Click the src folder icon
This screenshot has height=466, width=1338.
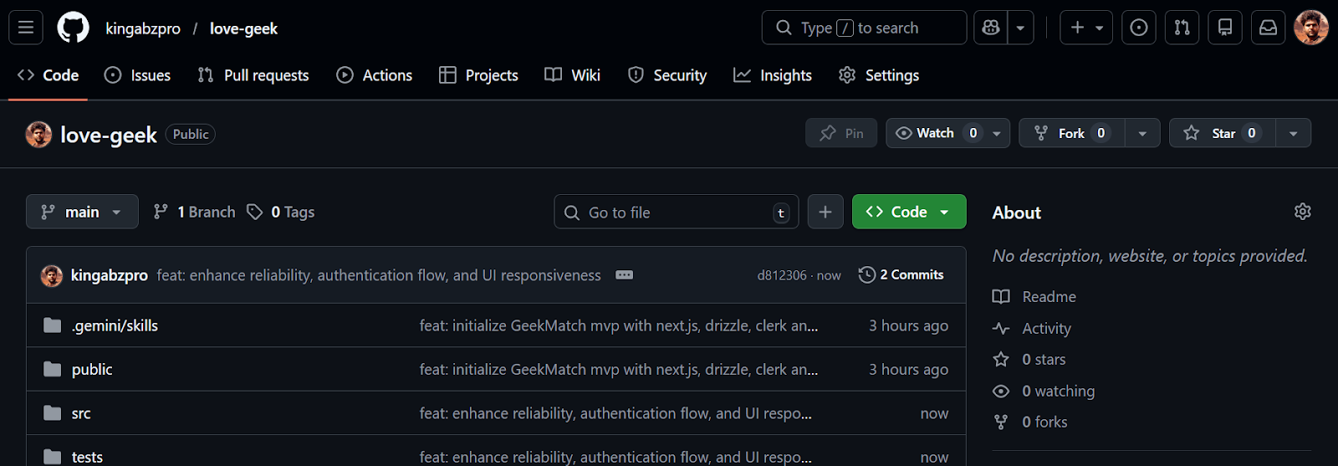[53, 412]
